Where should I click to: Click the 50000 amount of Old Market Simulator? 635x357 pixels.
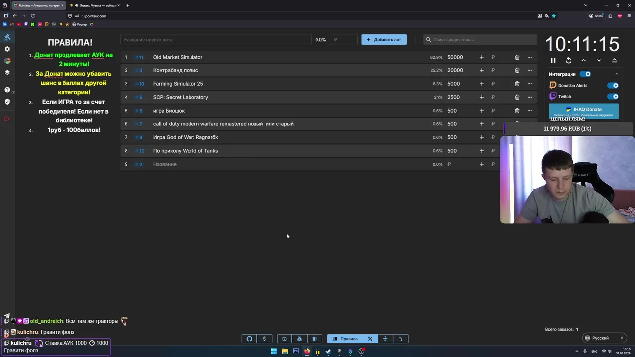[x=455, y=57]
